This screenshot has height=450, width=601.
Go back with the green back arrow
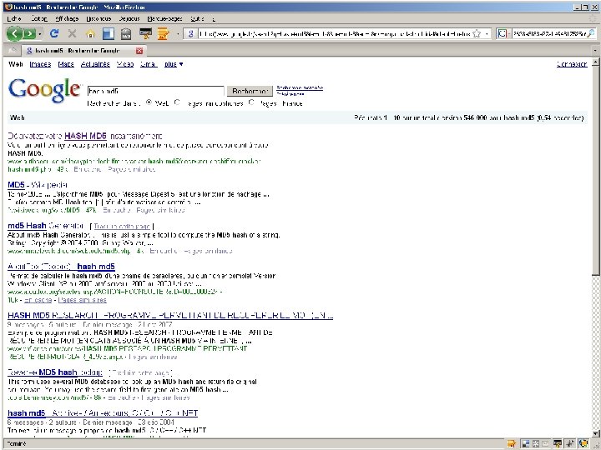point(14,33)
